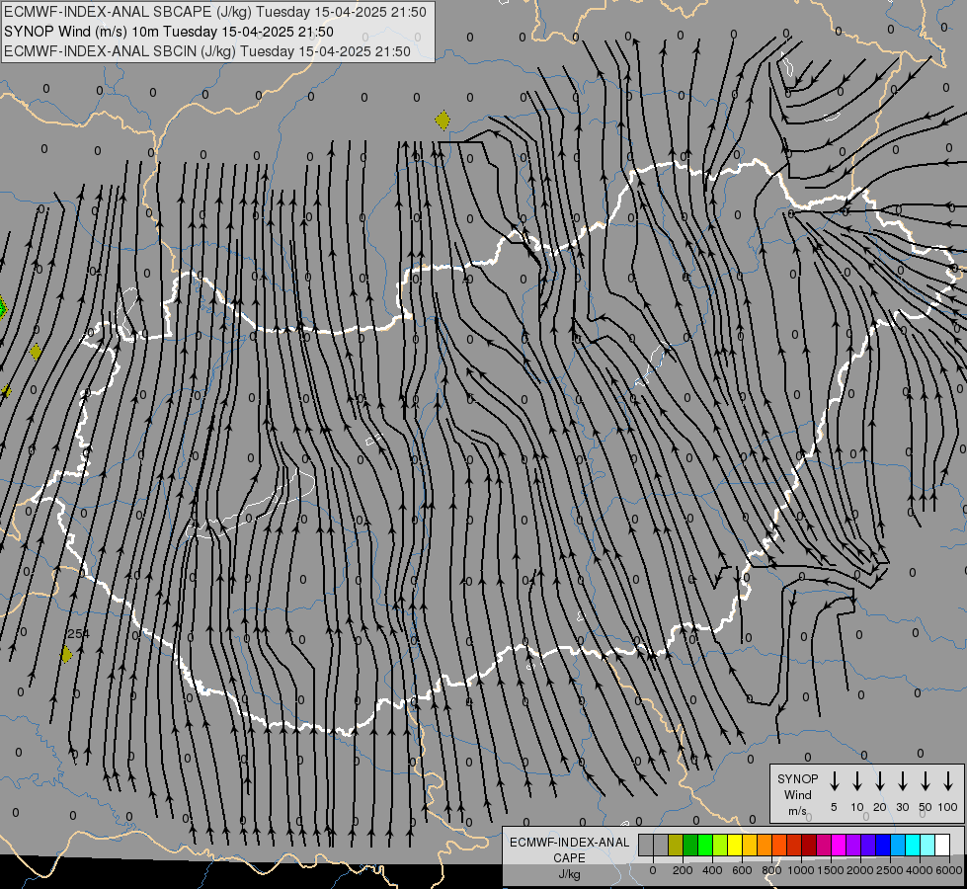967x889 pixels.
Task: Select the white CAPE swatch at 6000
Action: pos(942,846)
